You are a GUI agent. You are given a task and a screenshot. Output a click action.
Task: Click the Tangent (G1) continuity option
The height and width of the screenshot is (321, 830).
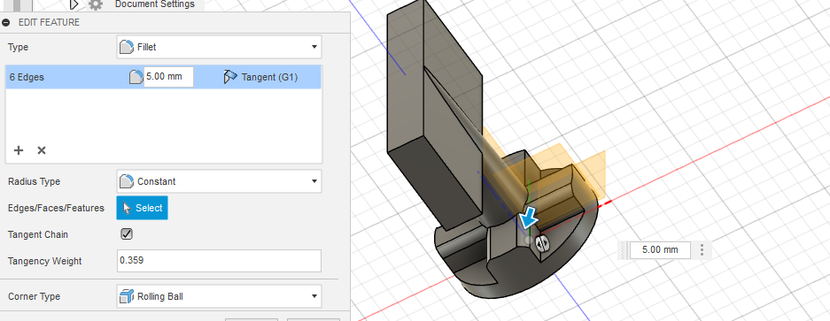point(269,77)
